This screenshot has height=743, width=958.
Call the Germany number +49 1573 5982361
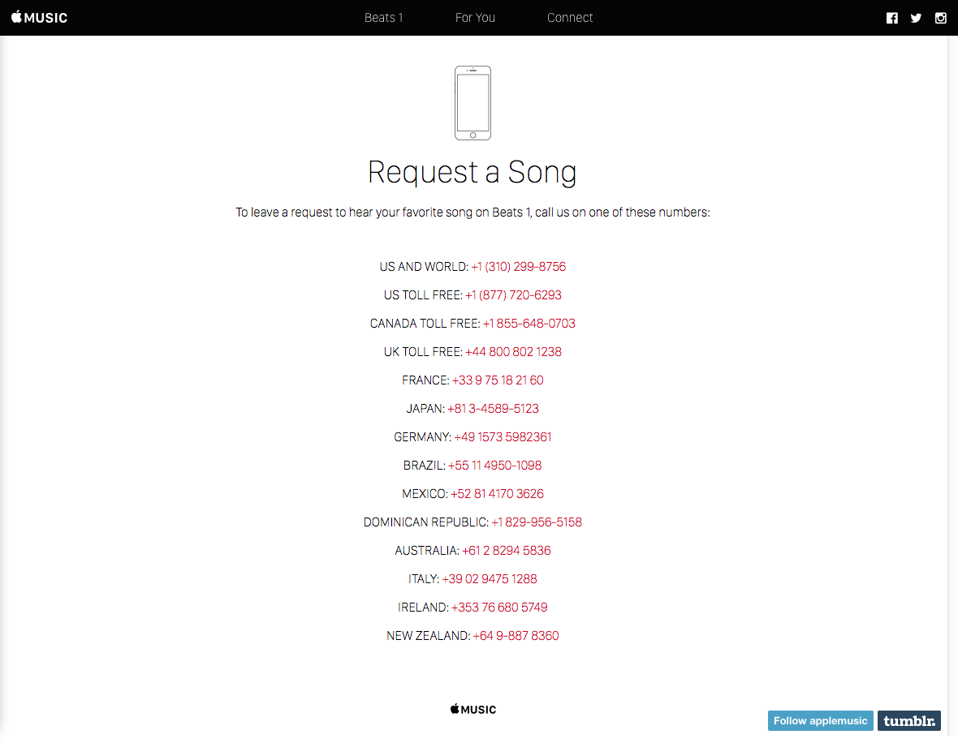tap(503, 437)
